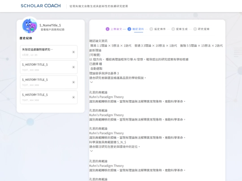Viewport: 242px width, 181px height.
Task: Click the 歷史紀錄 heading
Action: [x=26, y=38]
